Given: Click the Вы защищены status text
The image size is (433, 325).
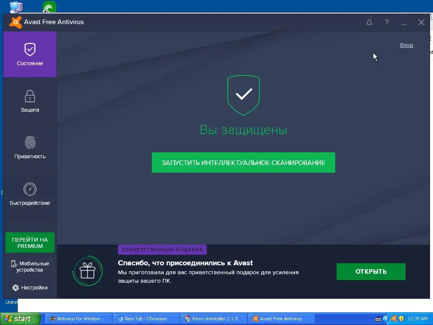Looking at the screenshot, I should pyautogui.click(x=243, y=130).
